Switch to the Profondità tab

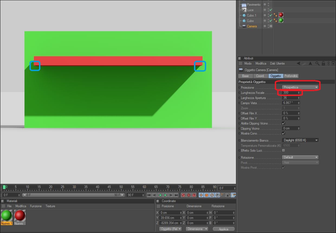[x=291, y=76]
